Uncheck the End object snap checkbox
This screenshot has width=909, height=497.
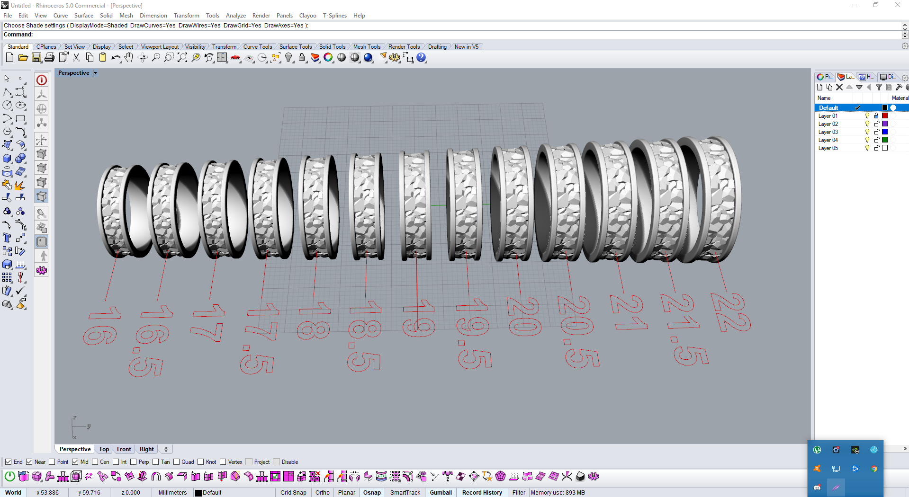pyautogui.click(x=9, y=462)
